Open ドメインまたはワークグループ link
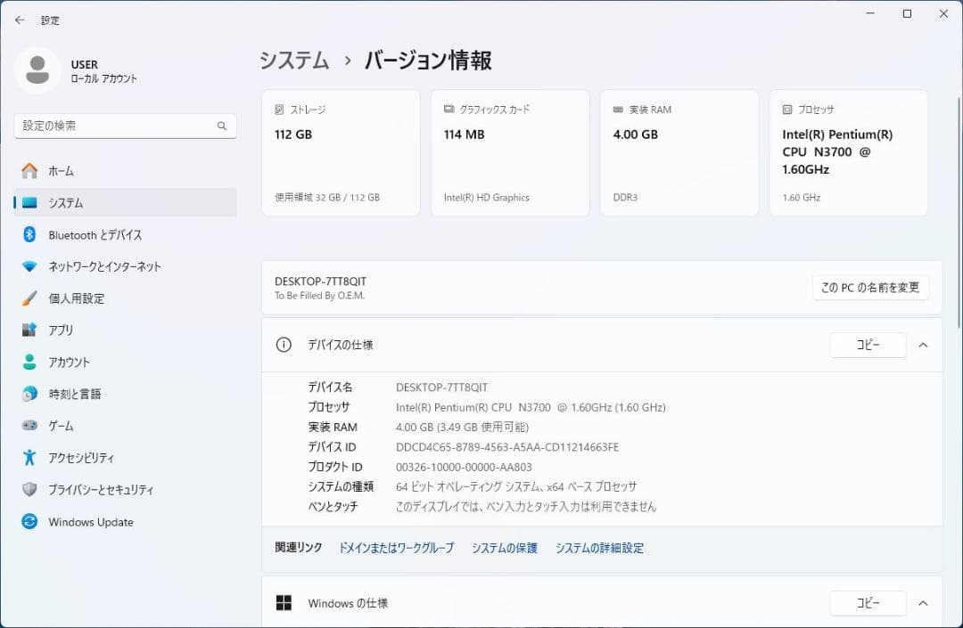This screenshot has width=963, height=628. pos(396,548)
